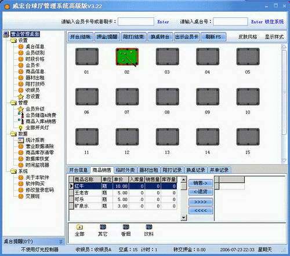Select the active green billiard table 02
Screen dimensions: 290x256
point(127,57)
